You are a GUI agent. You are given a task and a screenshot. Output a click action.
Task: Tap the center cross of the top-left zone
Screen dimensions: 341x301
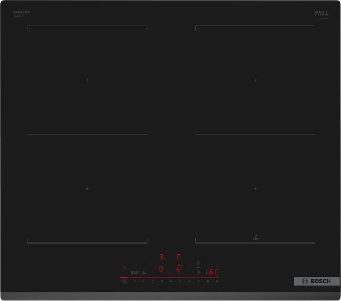point(87,80)
